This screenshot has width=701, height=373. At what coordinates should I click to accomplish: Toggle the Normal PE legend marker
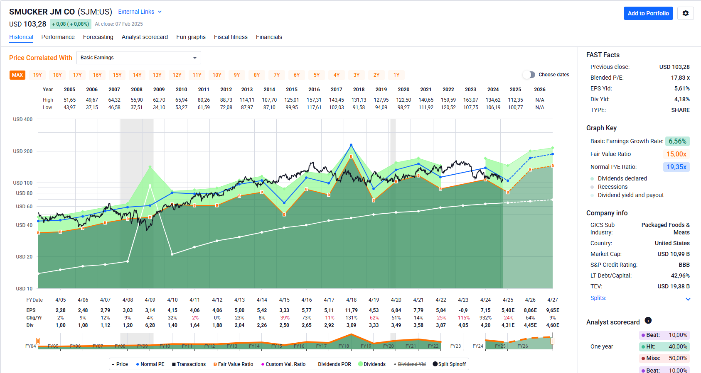point(138,364)
